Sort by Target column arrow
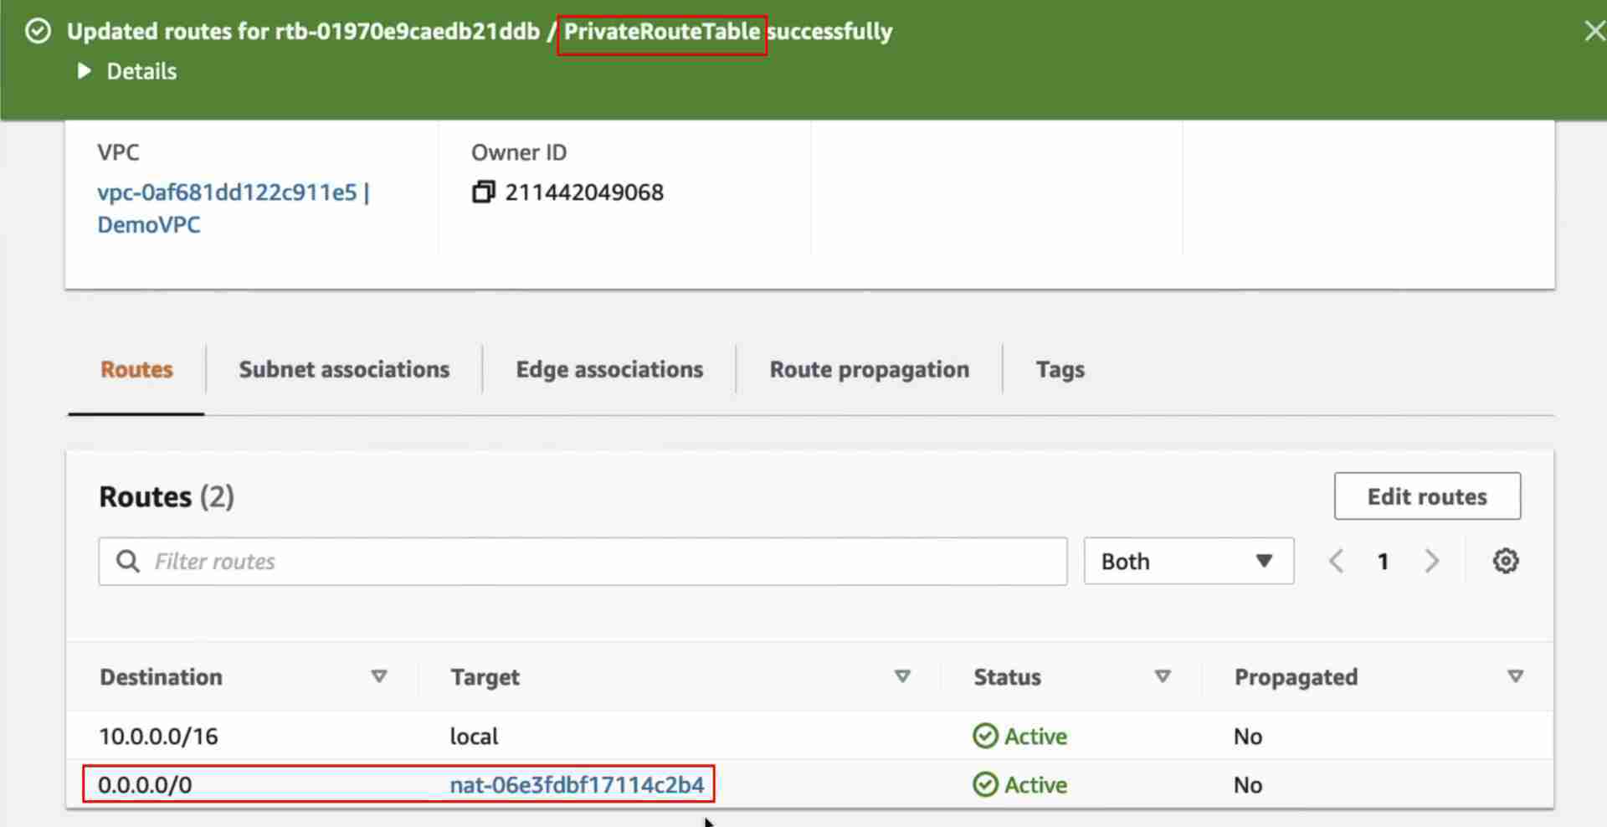 pyautogui.click(x=902, y=676)
